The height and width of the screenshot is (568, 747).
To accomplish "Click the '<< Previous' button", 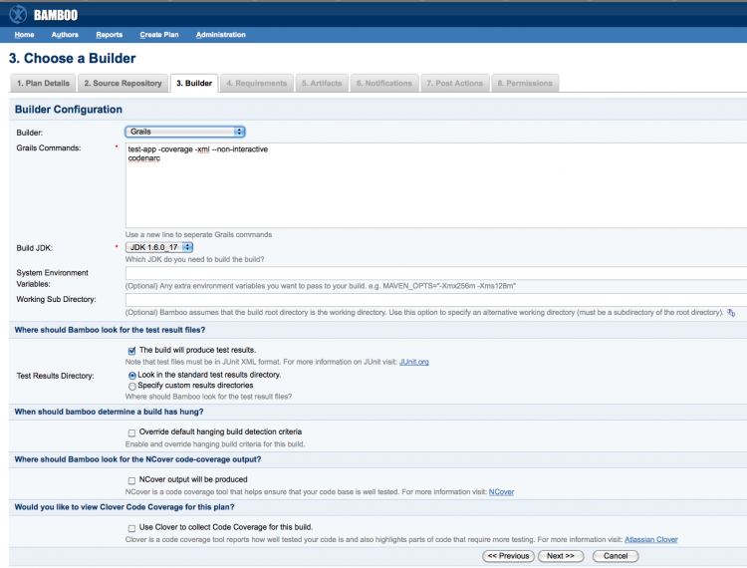I will pos(508,556).
